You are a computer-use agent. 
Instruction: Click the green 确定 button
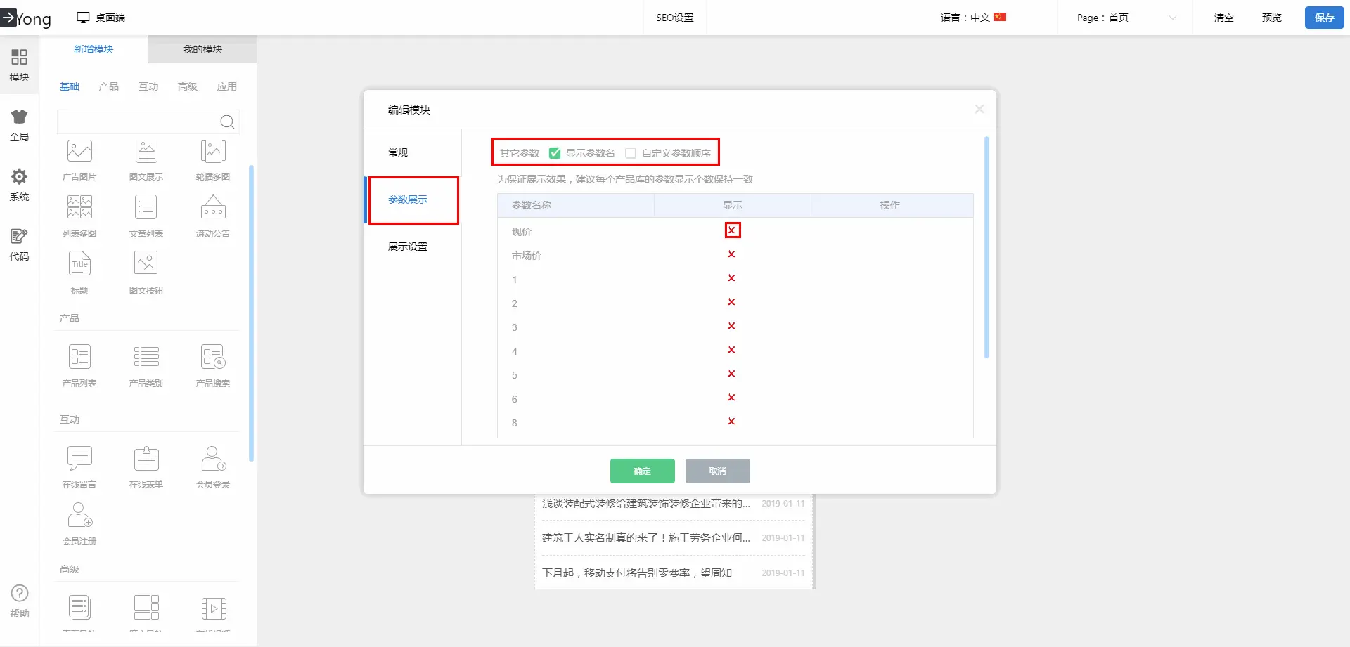point(642,471)
